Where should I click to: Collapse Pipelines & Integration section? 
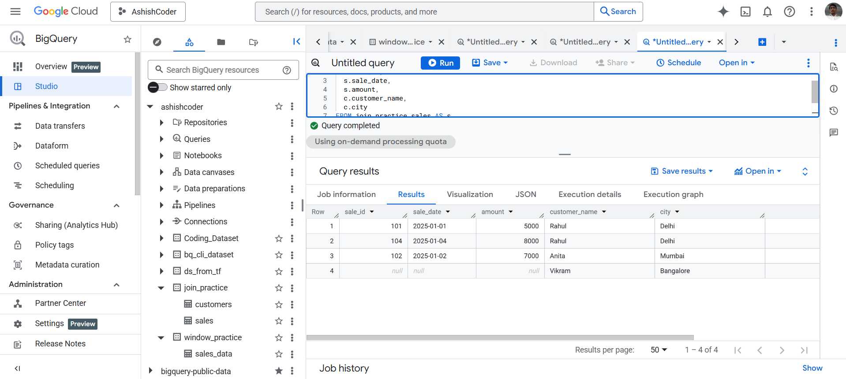point(116,106)
